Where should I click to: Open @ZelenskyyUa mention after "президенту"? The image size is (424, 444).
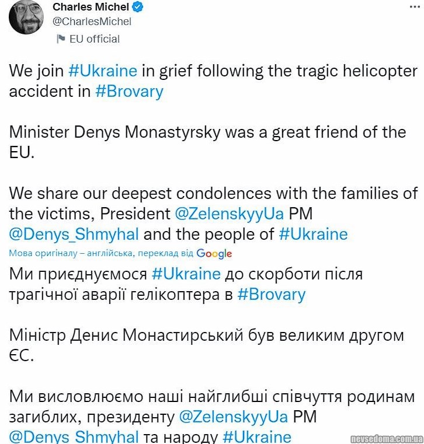233,417
